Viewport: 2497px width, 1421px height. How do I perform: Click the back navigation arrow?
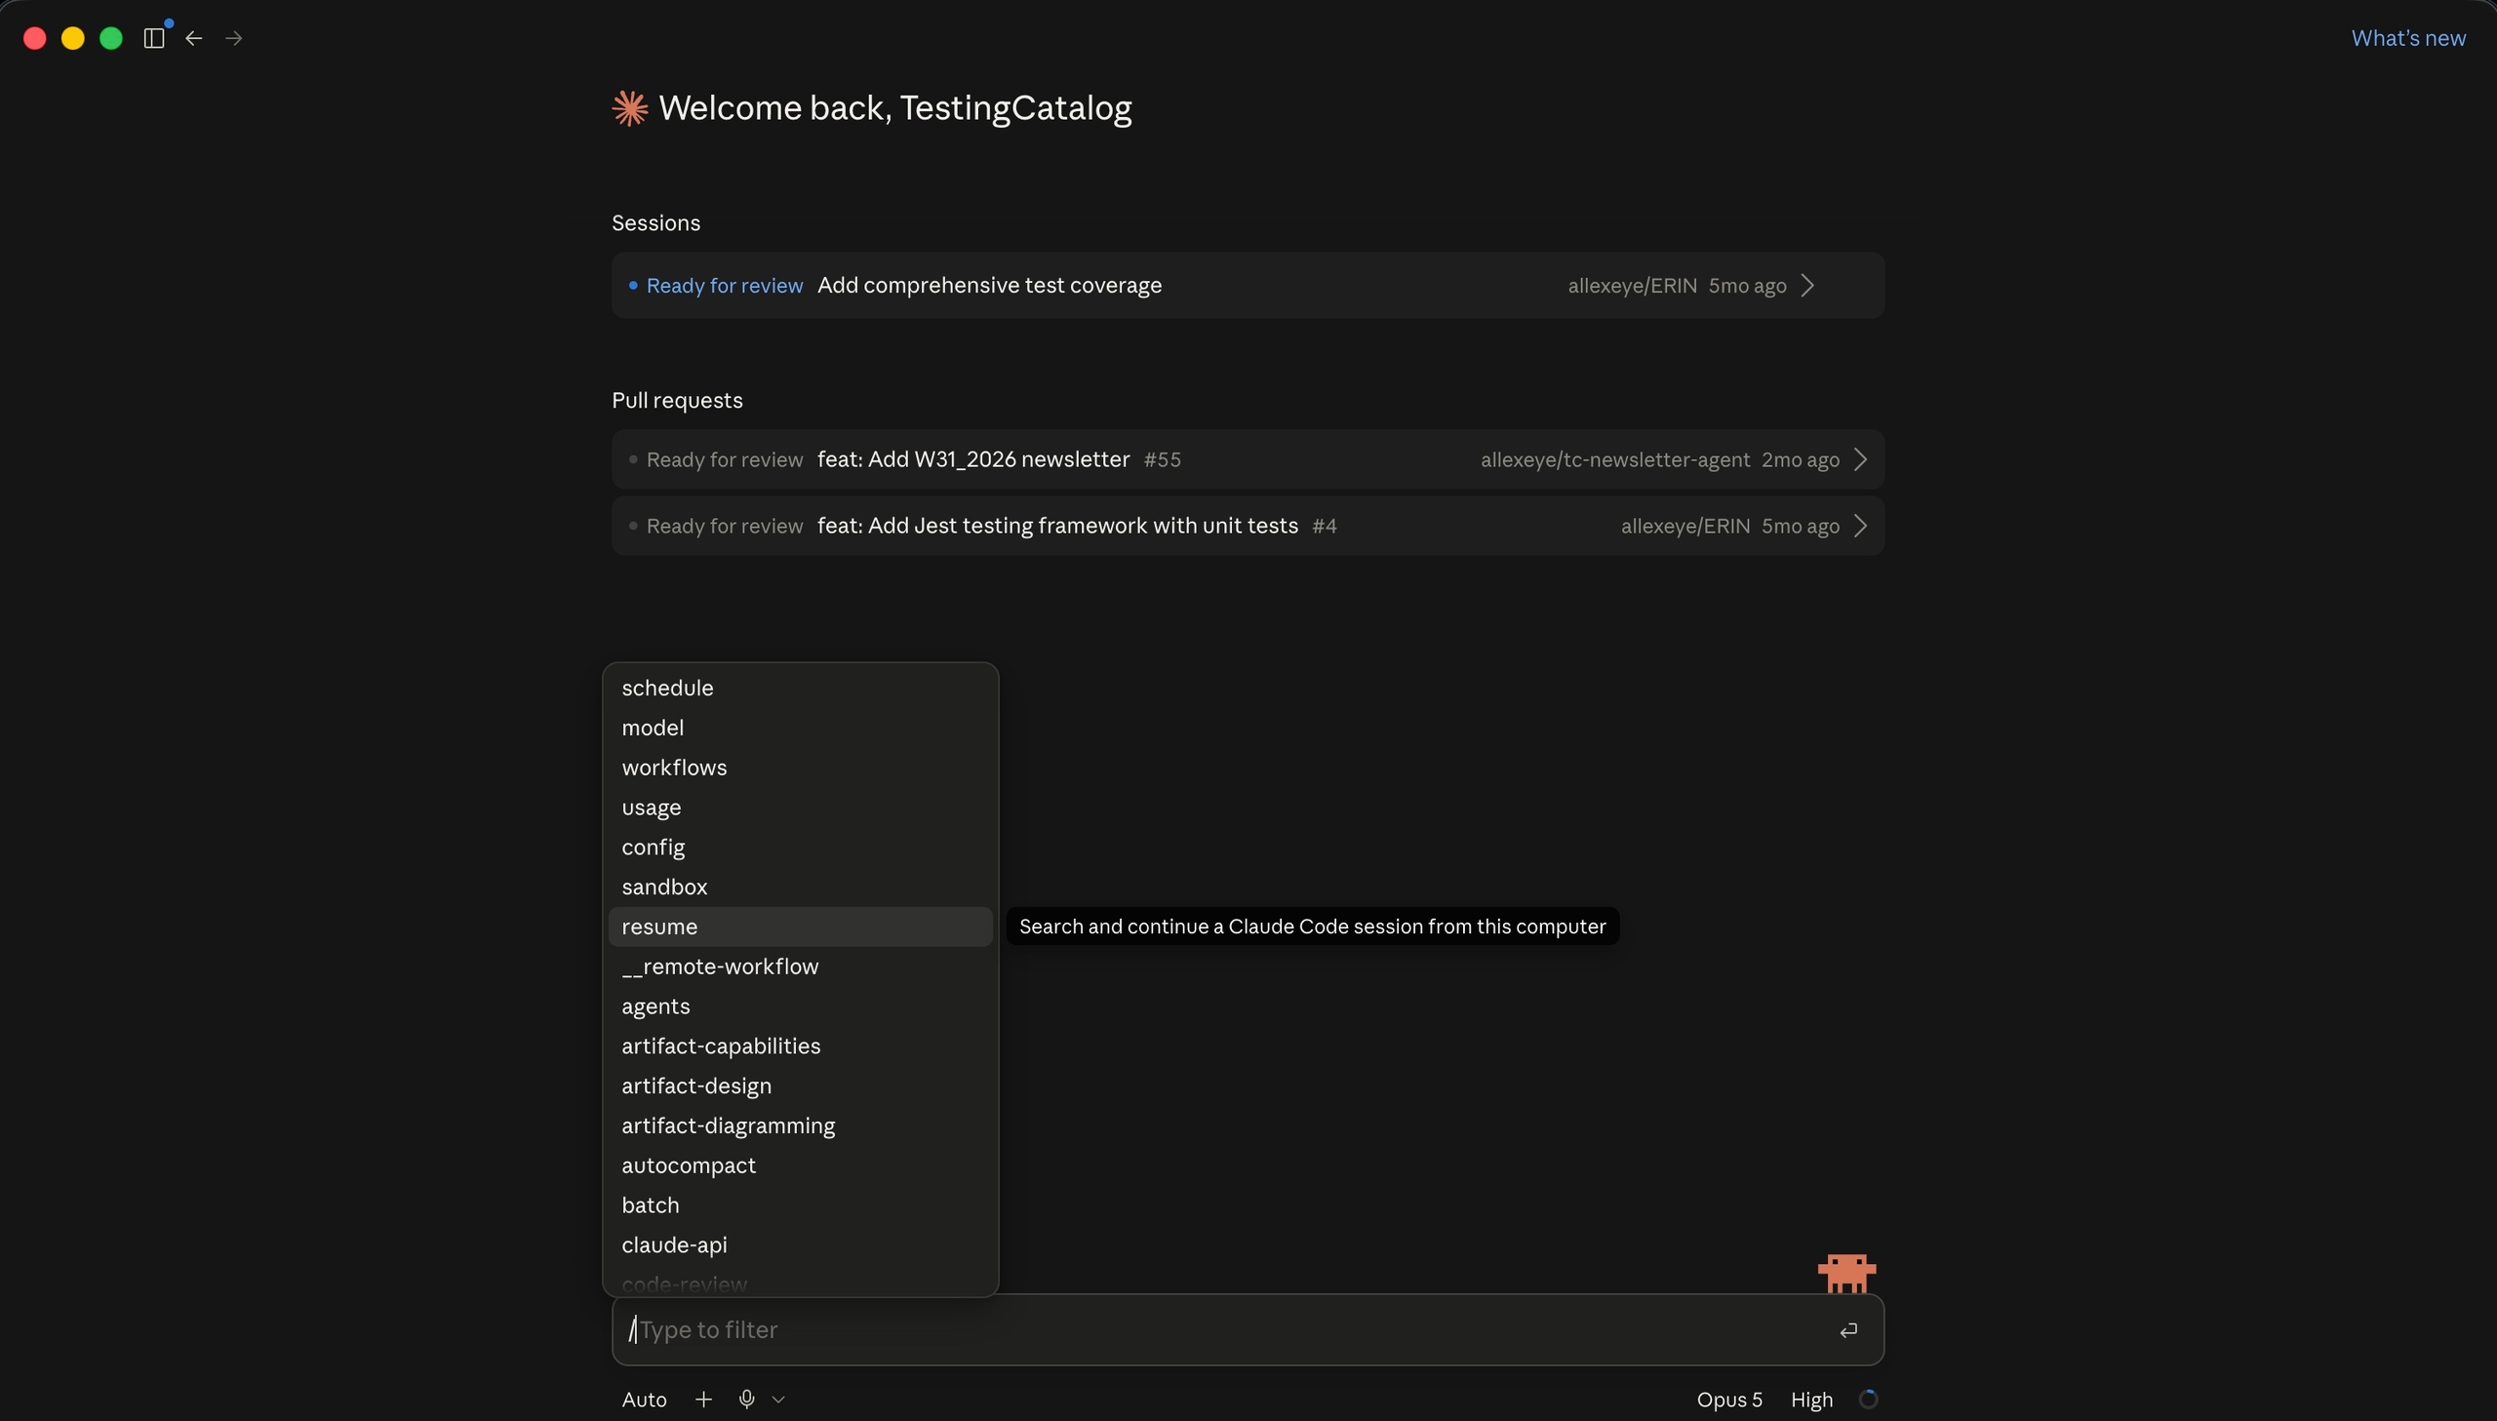[194, 38]
